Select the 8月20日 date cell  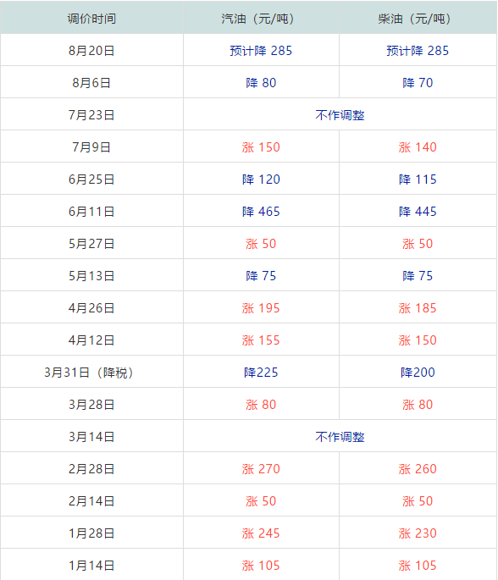(91, 51)
